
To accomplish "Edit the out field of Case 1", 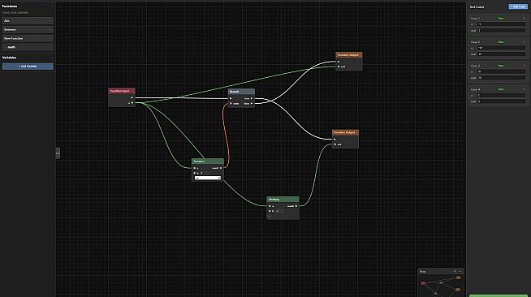I will 501,31.
